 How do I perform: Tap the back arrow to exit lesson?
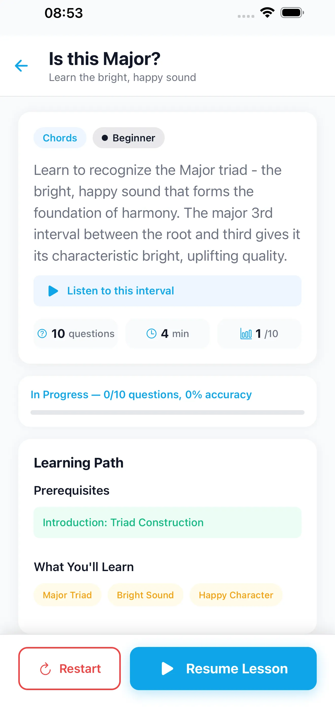21,65
